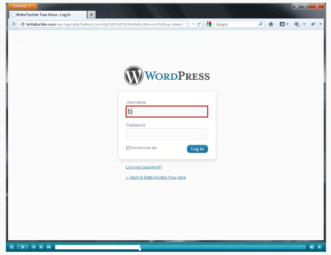The width and height of the screenshot is (331, 255).
Task: Open a new tab with the plus button
Action: (x=92, y=15)
